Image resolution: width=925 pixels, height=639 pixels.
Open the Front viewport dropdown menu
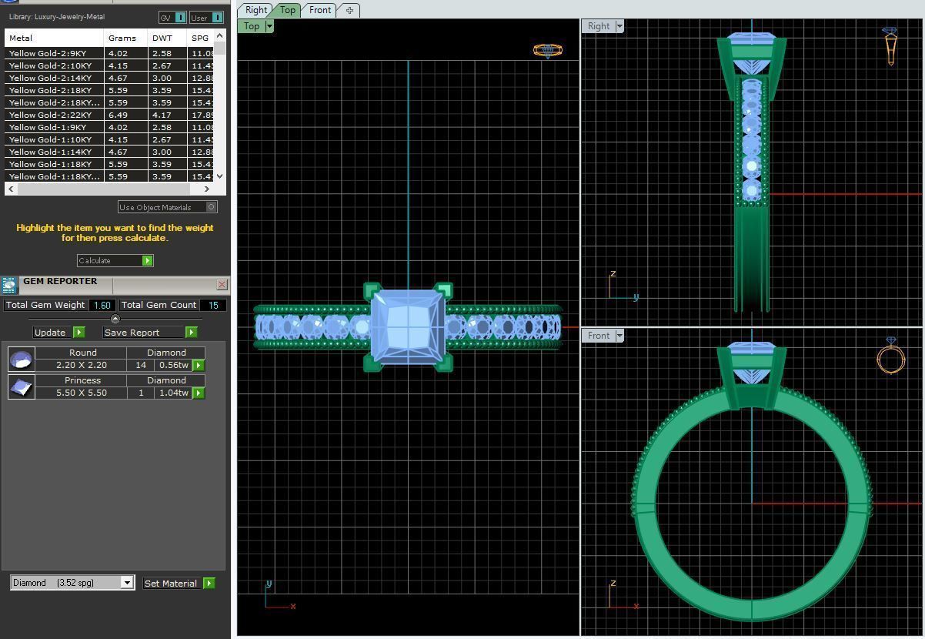[x=619, y=336]
